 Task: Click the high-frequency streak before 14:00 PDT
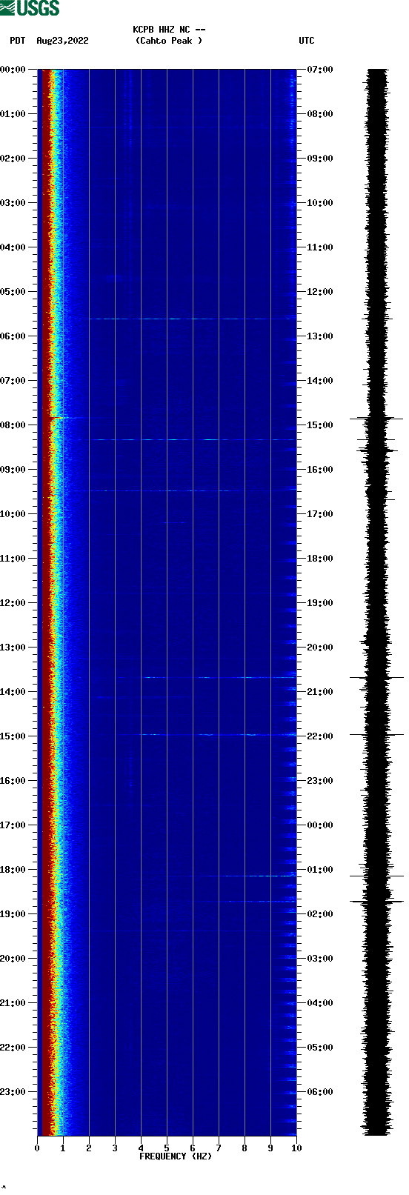click(220, 677)
